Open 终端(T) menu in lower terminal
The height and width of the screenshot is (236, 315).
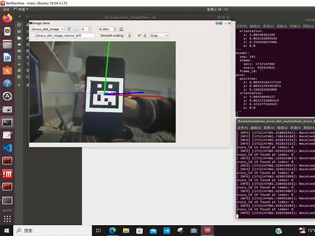296,128
